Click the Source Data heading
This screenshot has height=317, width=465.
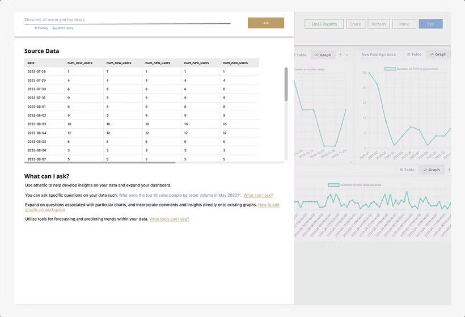(41, 51)
